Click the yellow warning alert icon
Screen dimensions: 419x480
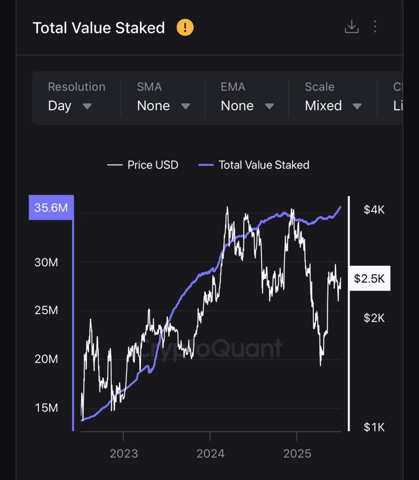(x=185, y=27)
